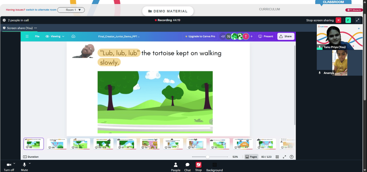The height and width of the screenshot is (172, 367).
Task: Toggle Pages thumbnail view
Action: tap(251, 157)
